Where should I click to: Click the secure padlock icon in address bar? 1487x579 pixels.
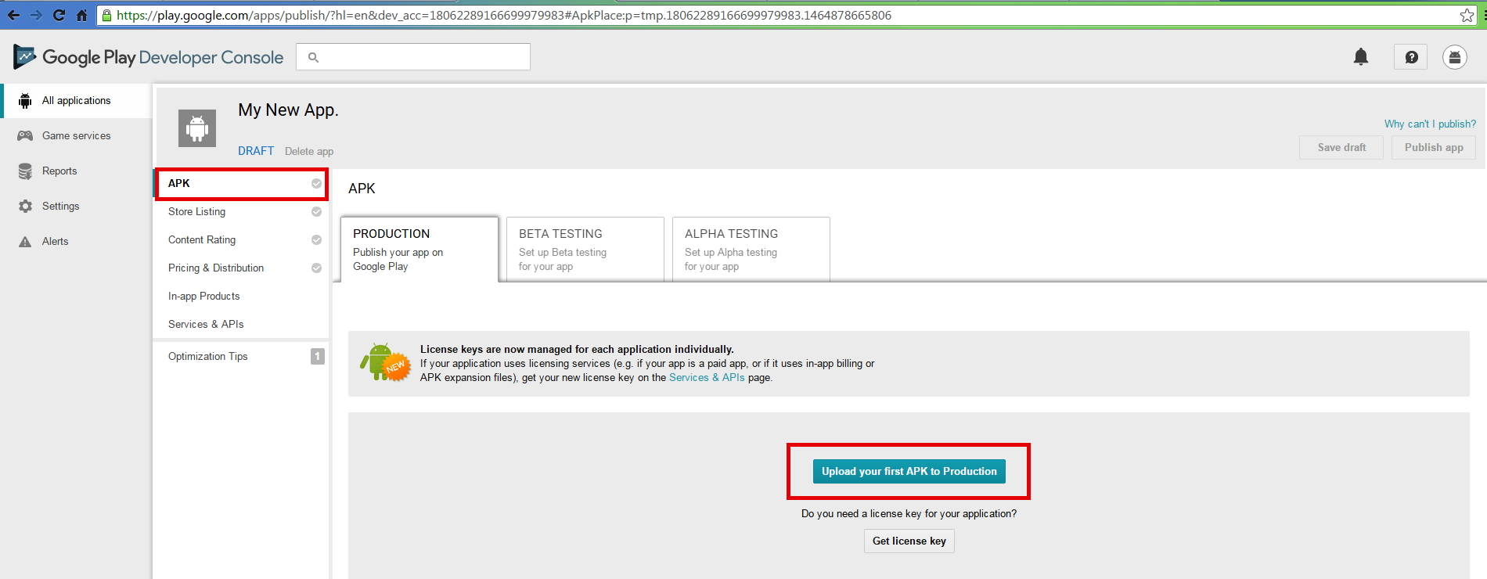coord(107,15)
